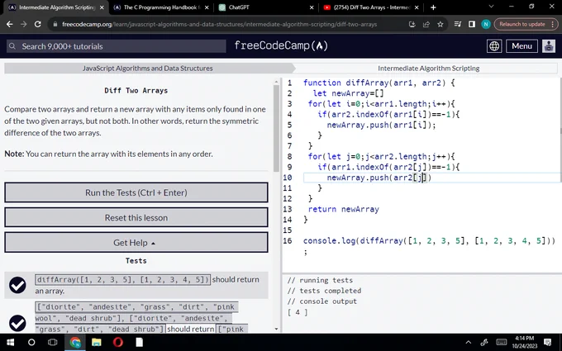Expand the Get Help dropdown
Screen dimensions: 562x351
coord(136,243)
